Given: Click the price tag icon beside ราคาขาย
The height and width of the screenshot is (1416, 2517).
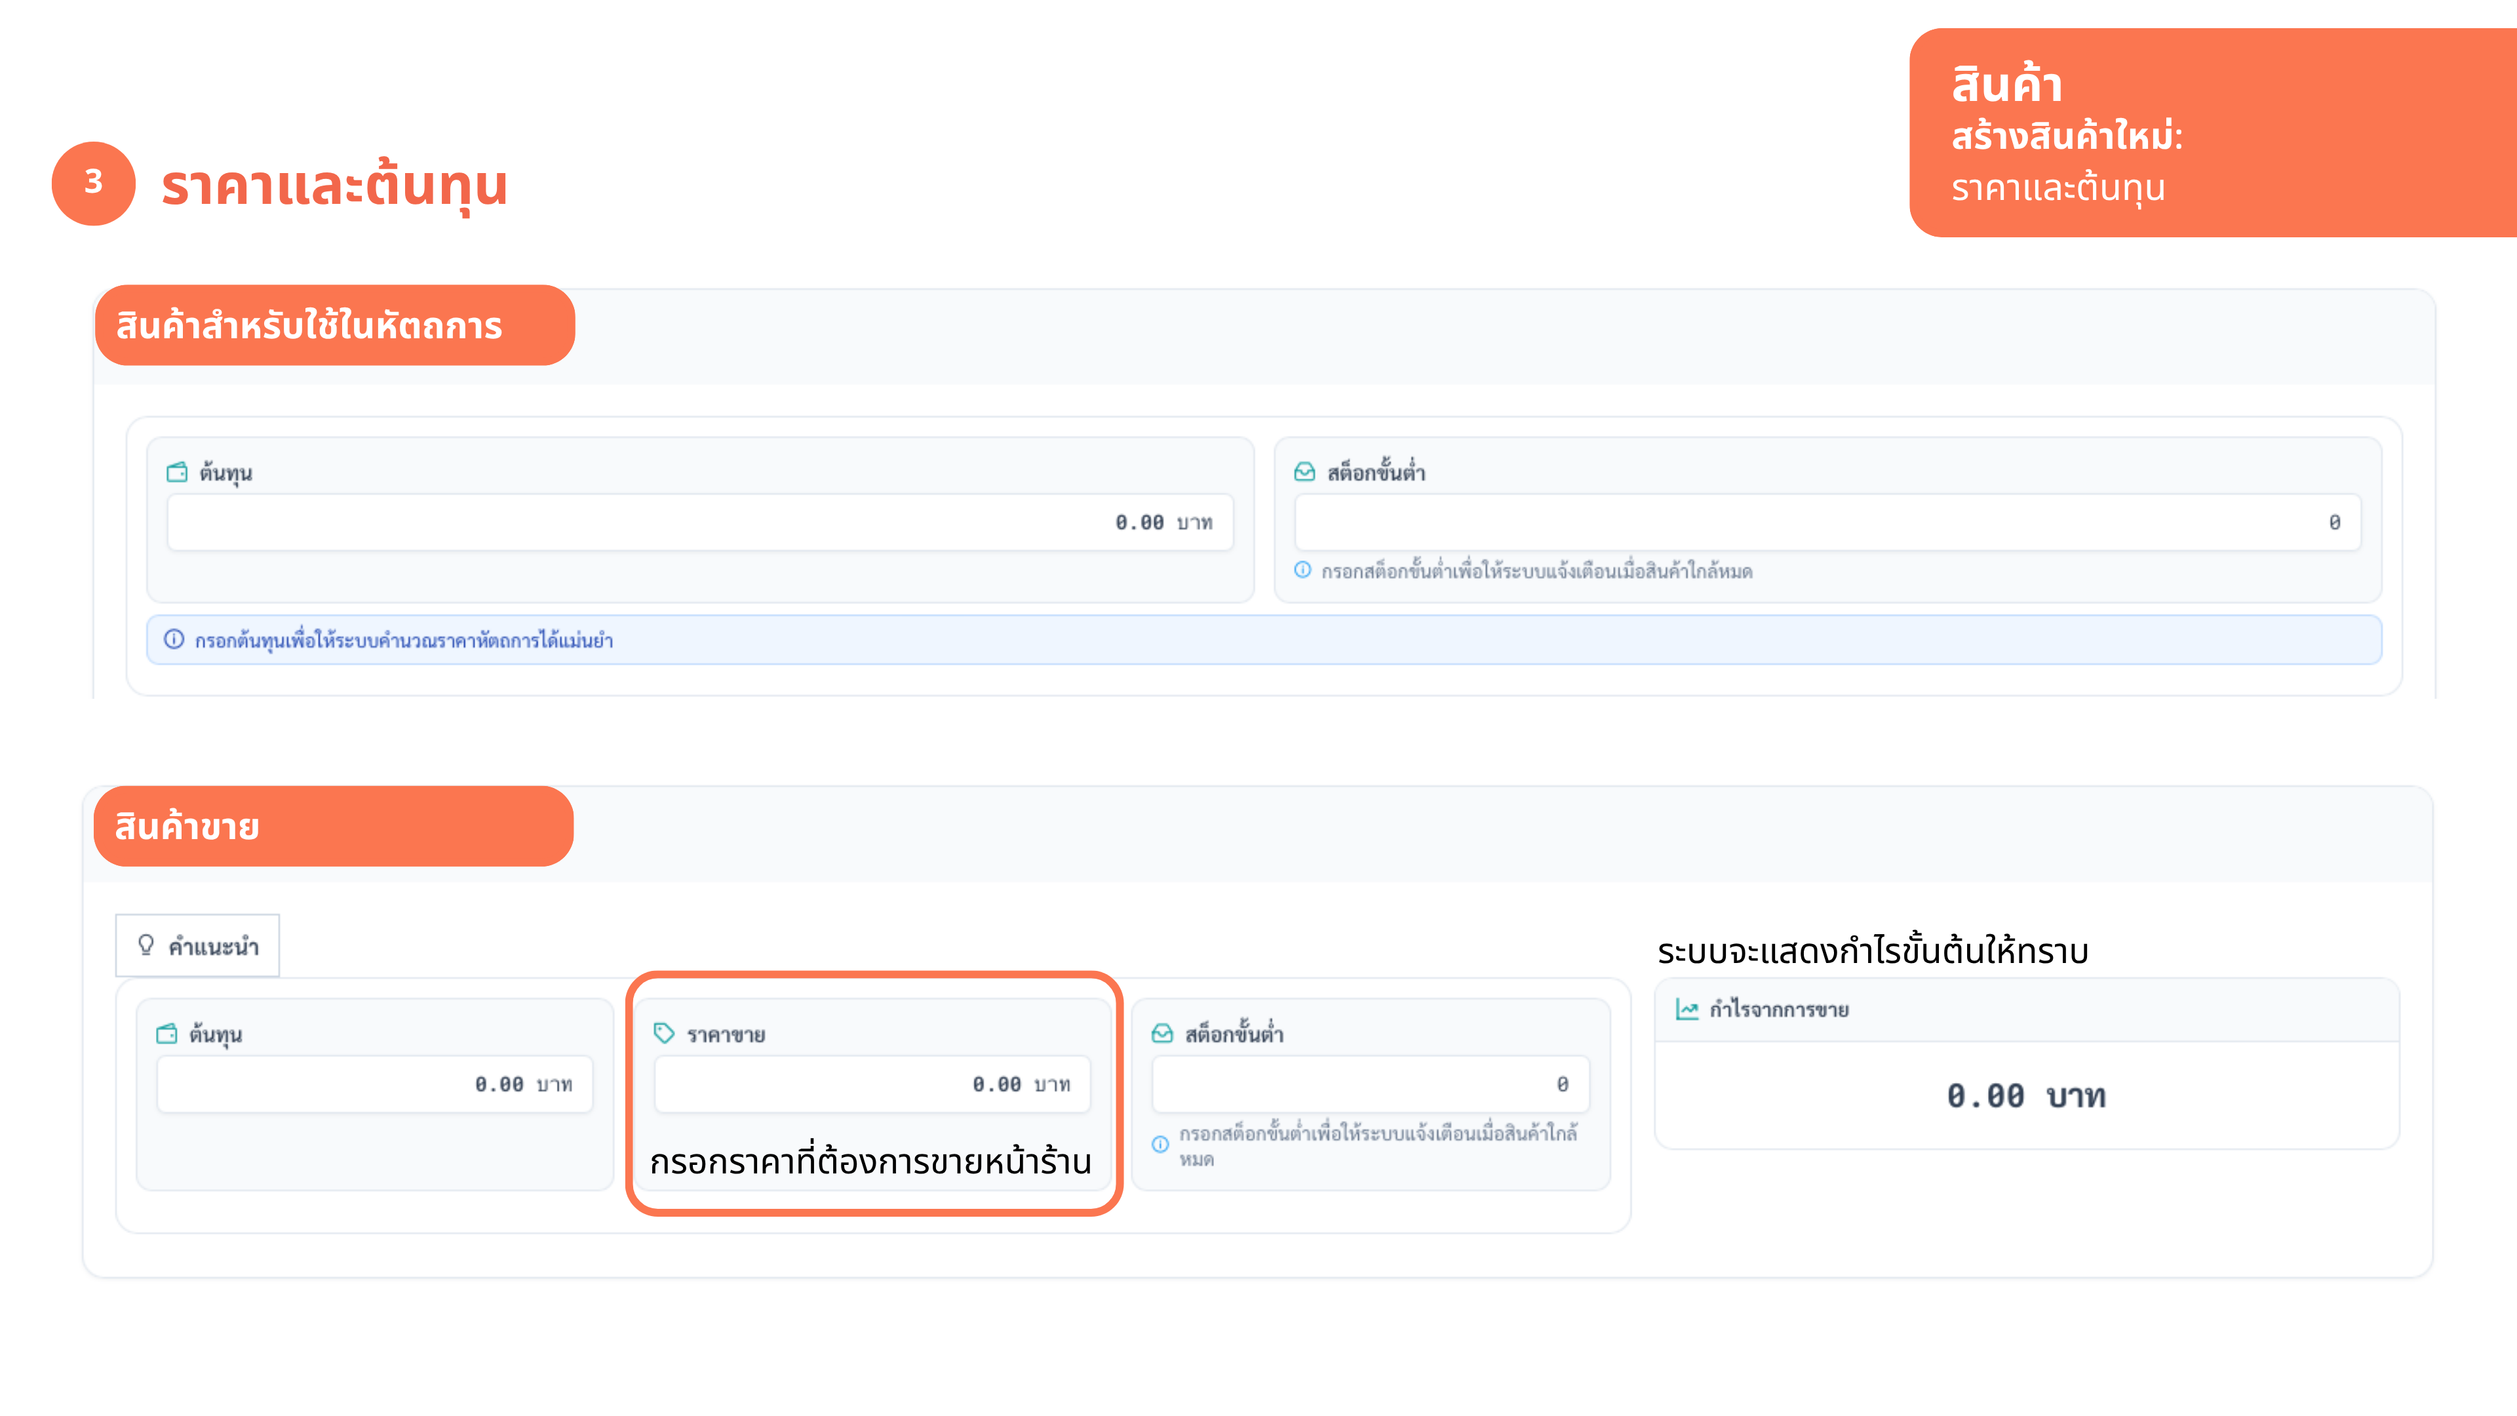Looking at the screenshot, I should click(665, 1033).
